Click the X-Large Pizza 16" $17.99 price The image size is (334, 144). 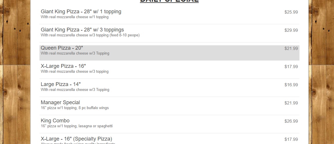pos(291,67)
